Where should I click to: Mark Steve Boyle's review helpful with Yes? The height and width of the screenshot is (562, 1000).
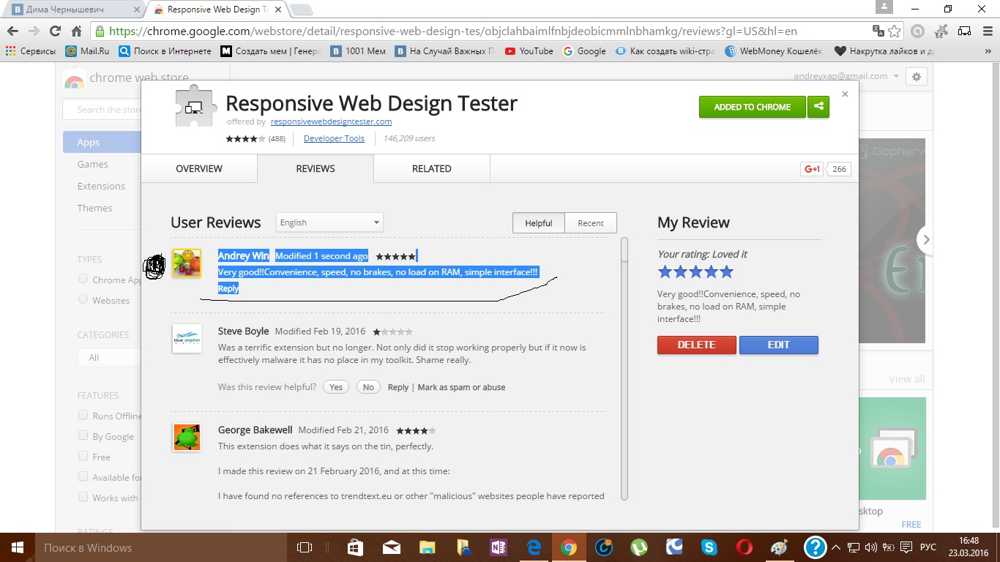click(x=336, y=387)
